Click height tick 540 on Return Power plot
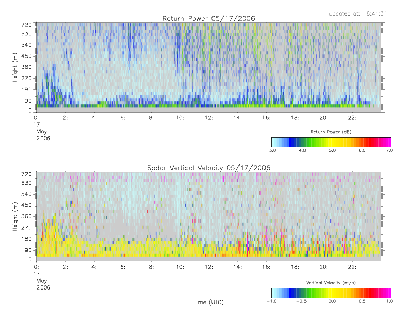The image size is (411, 317). pyautogui.click(x=26, y=45)
